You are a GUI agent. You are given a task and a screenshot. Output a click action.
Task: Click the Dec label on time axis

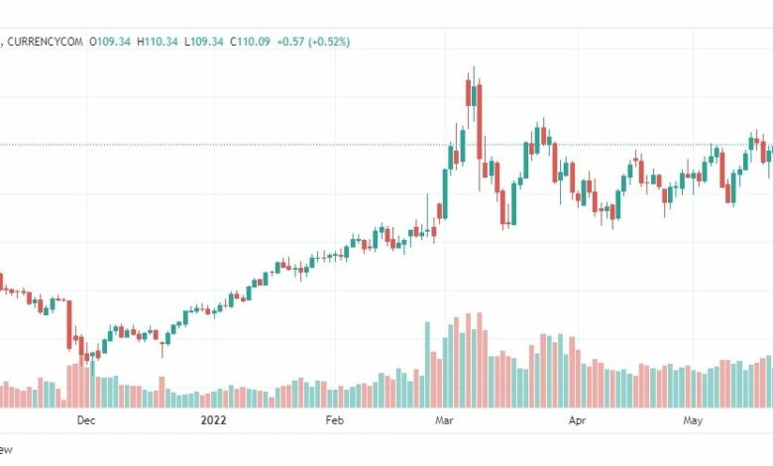(86, 420)
